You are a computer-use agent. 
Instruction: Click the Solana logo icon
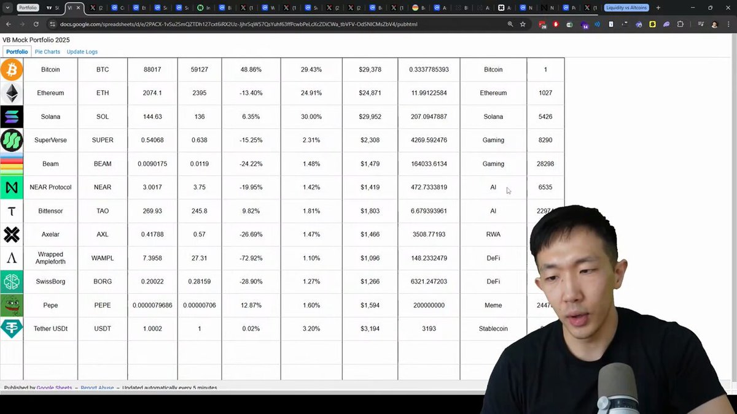(x=12, y=117)
